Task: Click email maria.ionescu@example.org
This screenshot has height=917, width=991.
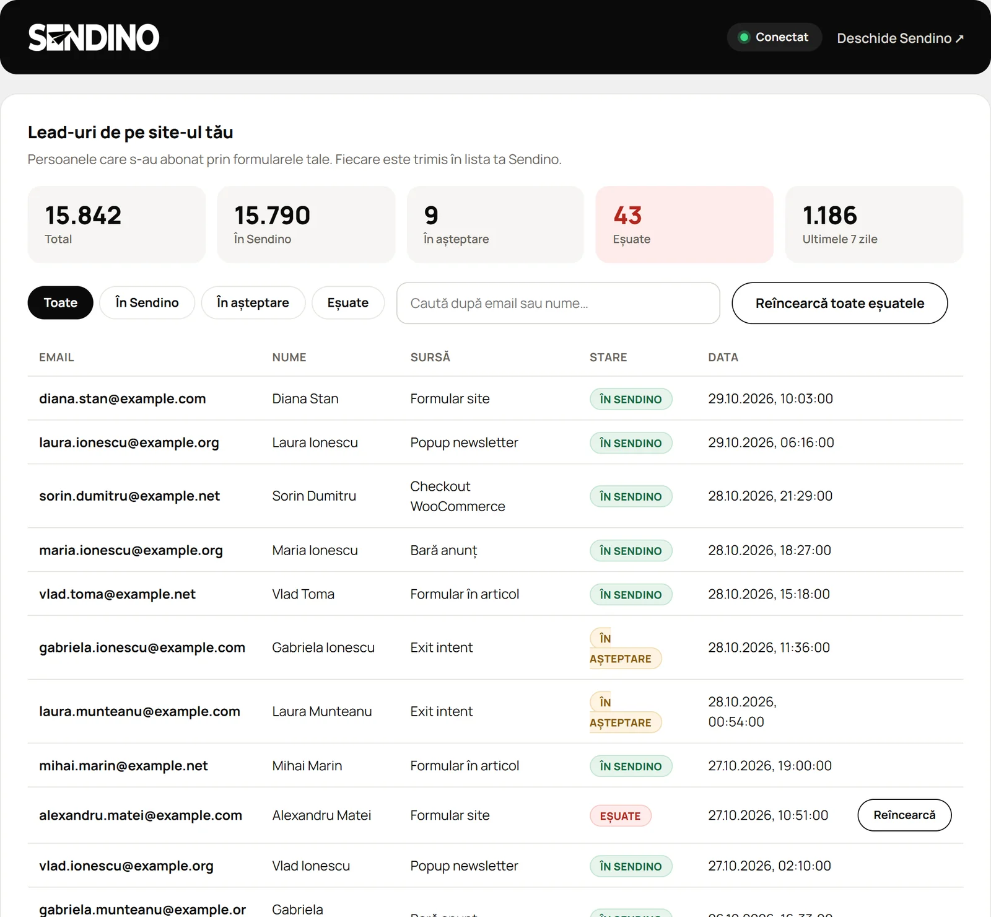Action: [x=131, y=551]
